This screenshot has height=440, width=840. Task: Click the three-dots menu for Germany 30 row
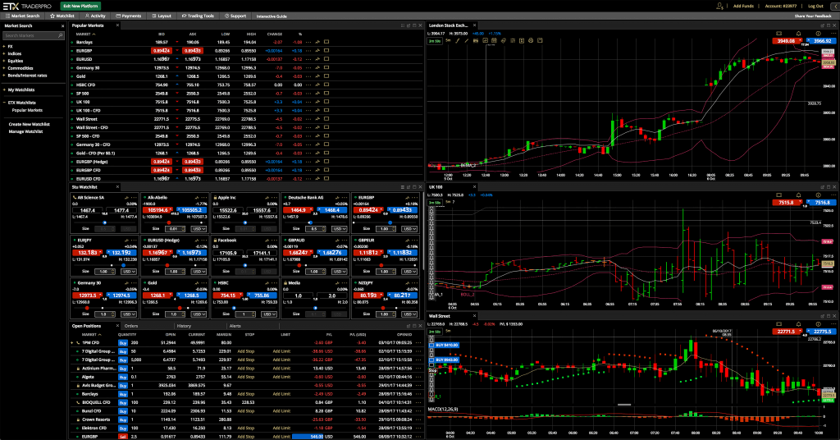click(x=308, y=67)
